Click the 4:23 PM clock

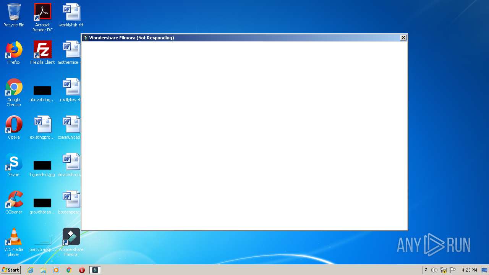pyautogui.click(x=469, y=270)
